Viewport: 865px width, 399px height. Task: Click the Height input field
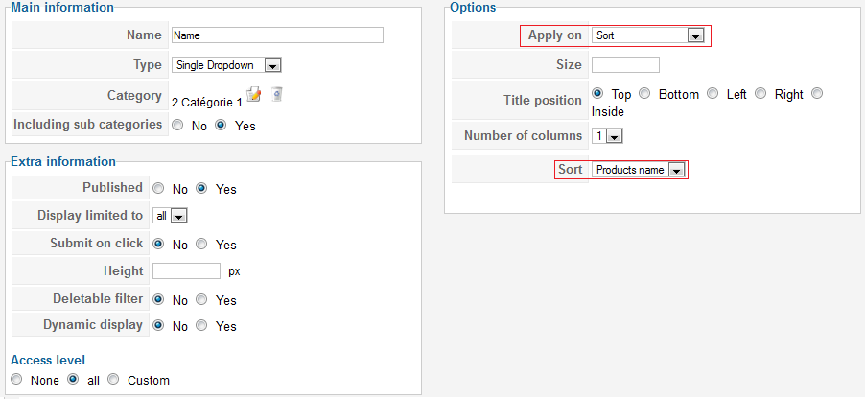pyautogui.click(x=186, y=271)
